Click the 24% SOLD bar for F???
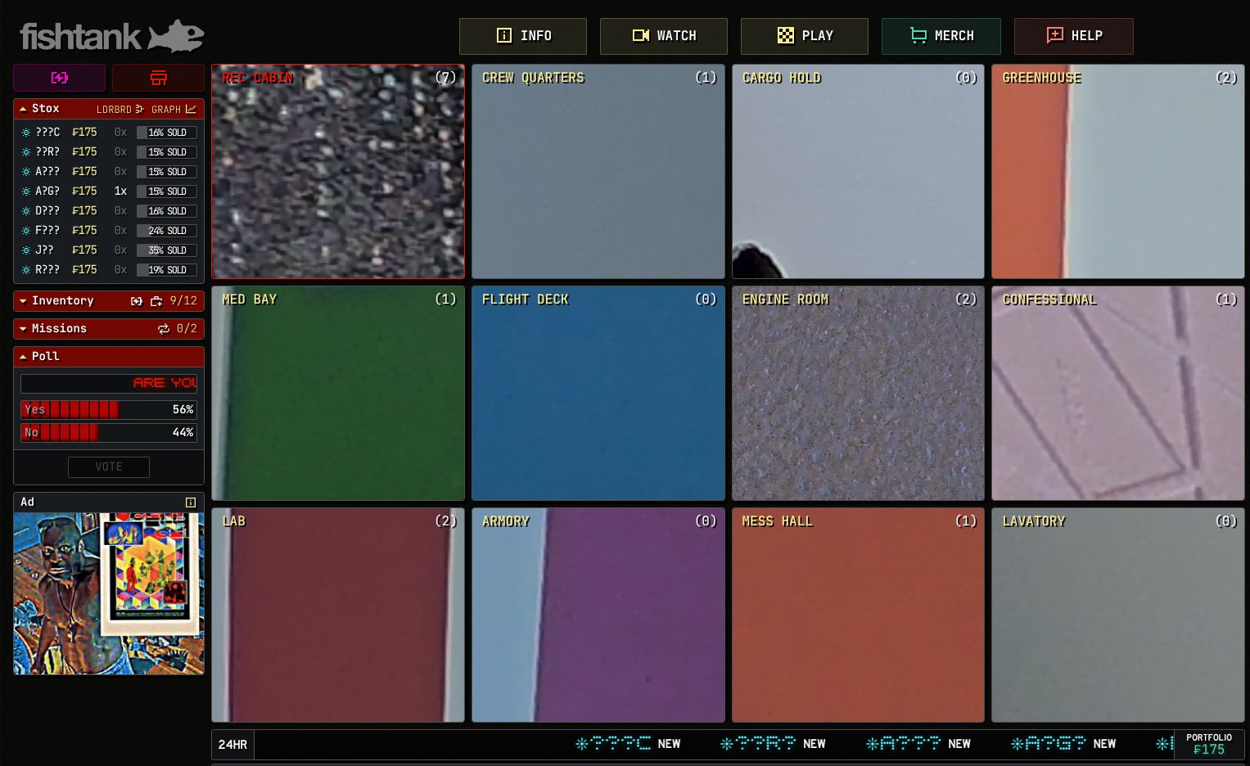This screenshot has width=1250, height=766. point(167,231)
